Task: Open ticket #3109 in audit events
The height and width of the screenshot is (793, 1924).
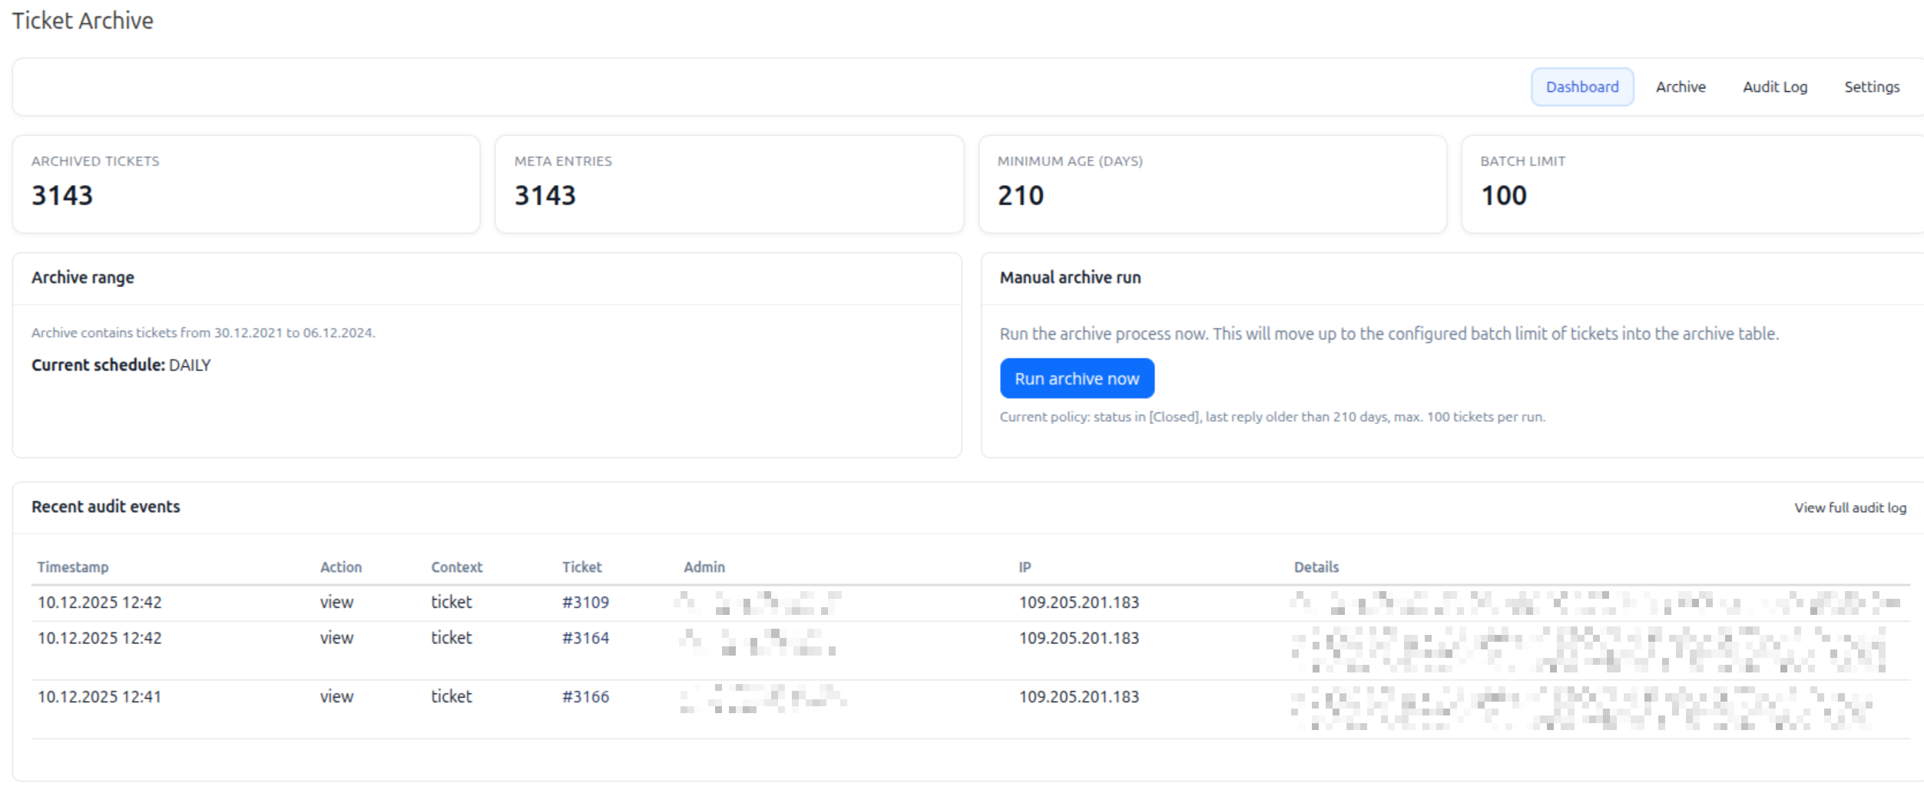Action: click(585, 603)
